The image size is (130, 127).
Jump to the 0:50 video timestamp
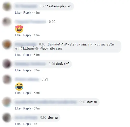(x=43, y=118)
